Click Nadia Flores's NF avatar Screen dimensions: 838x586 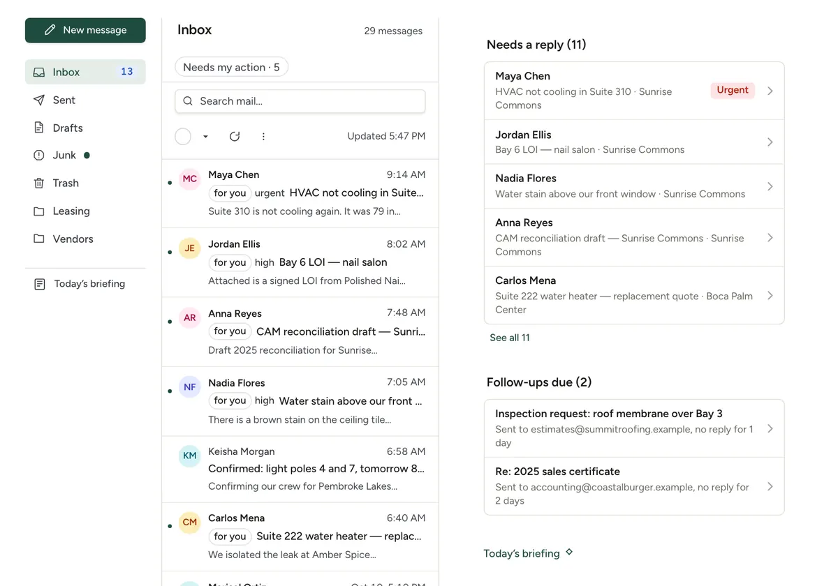coord(190,387)
